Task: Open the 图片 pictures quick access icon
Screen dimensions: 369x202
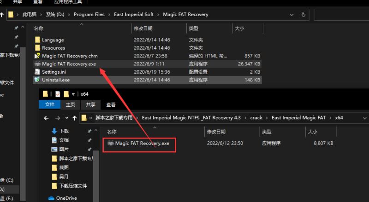Action: click(x=54, y=149)
